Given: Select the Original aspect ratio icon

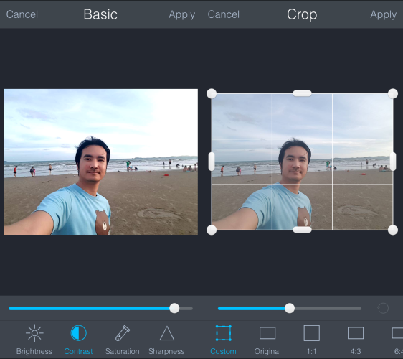Looking at the screenshot, I should [x=267, y=333].
